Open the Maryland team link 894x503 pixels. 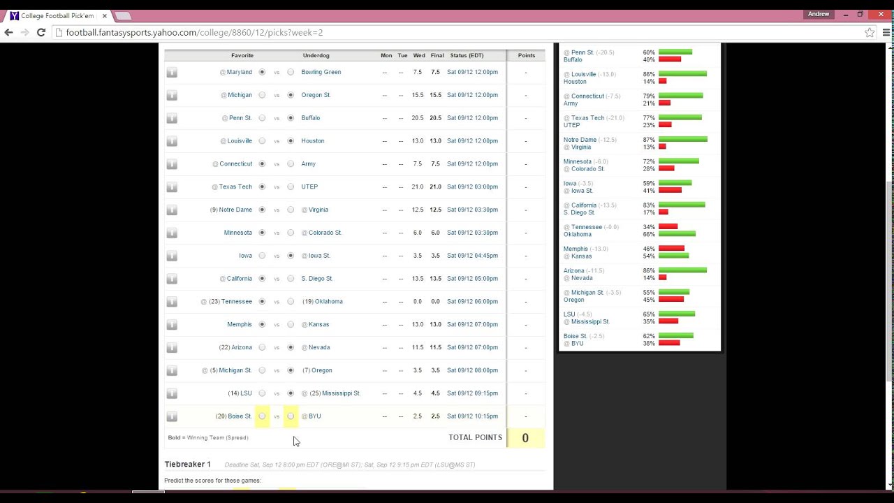point(240,72)
